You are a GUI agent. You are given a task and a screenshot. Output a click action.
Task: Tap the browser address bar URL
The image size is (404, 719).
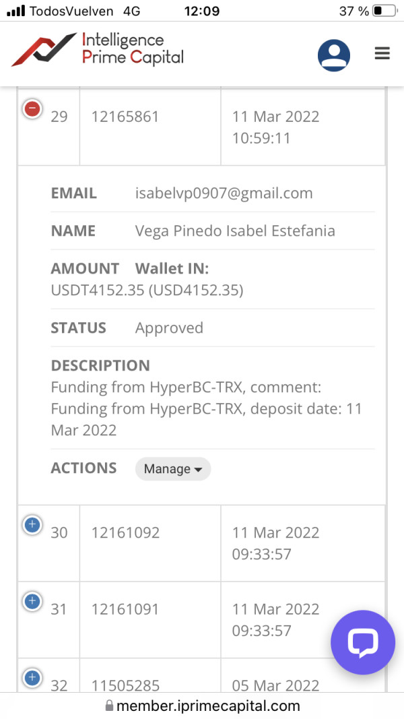click(208, 706)
